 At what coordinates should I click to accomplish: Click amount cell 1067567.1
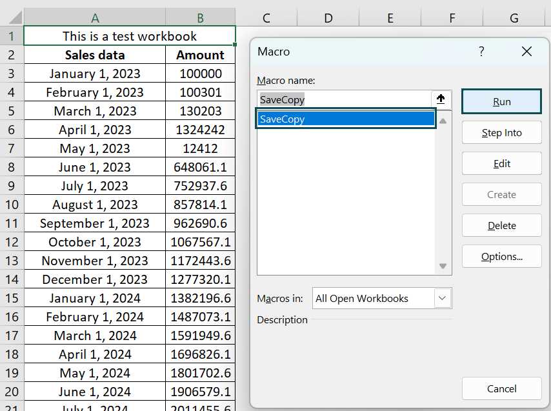(200, 242)
